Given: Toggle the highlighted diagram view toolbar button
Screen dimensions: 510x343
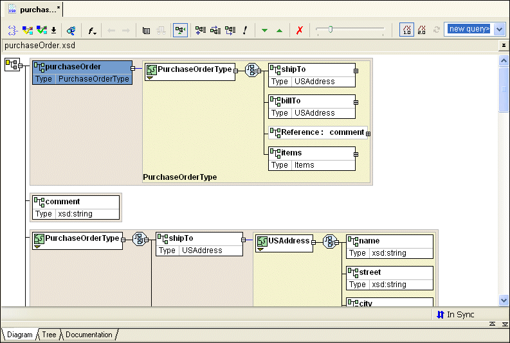Looking at the screenshot, I should coord(180,30).
